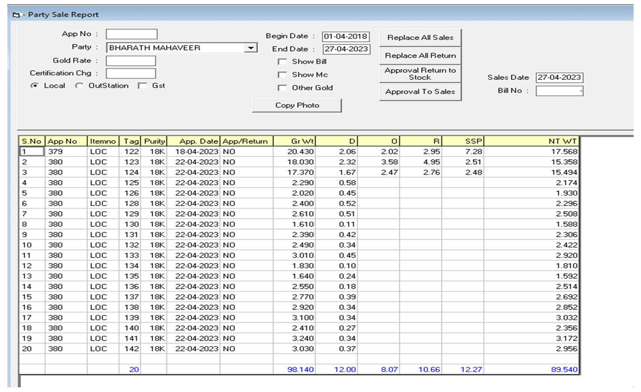Click total O value 8.07
Image resolution: width=641 pixels, height=392 pixels.
(x=379, y=370)
